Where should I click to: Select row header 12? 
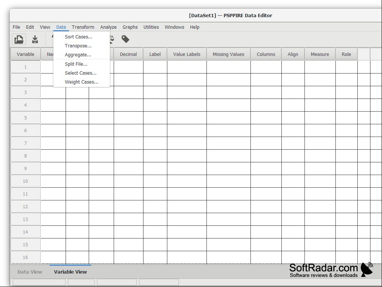(26, 206)
